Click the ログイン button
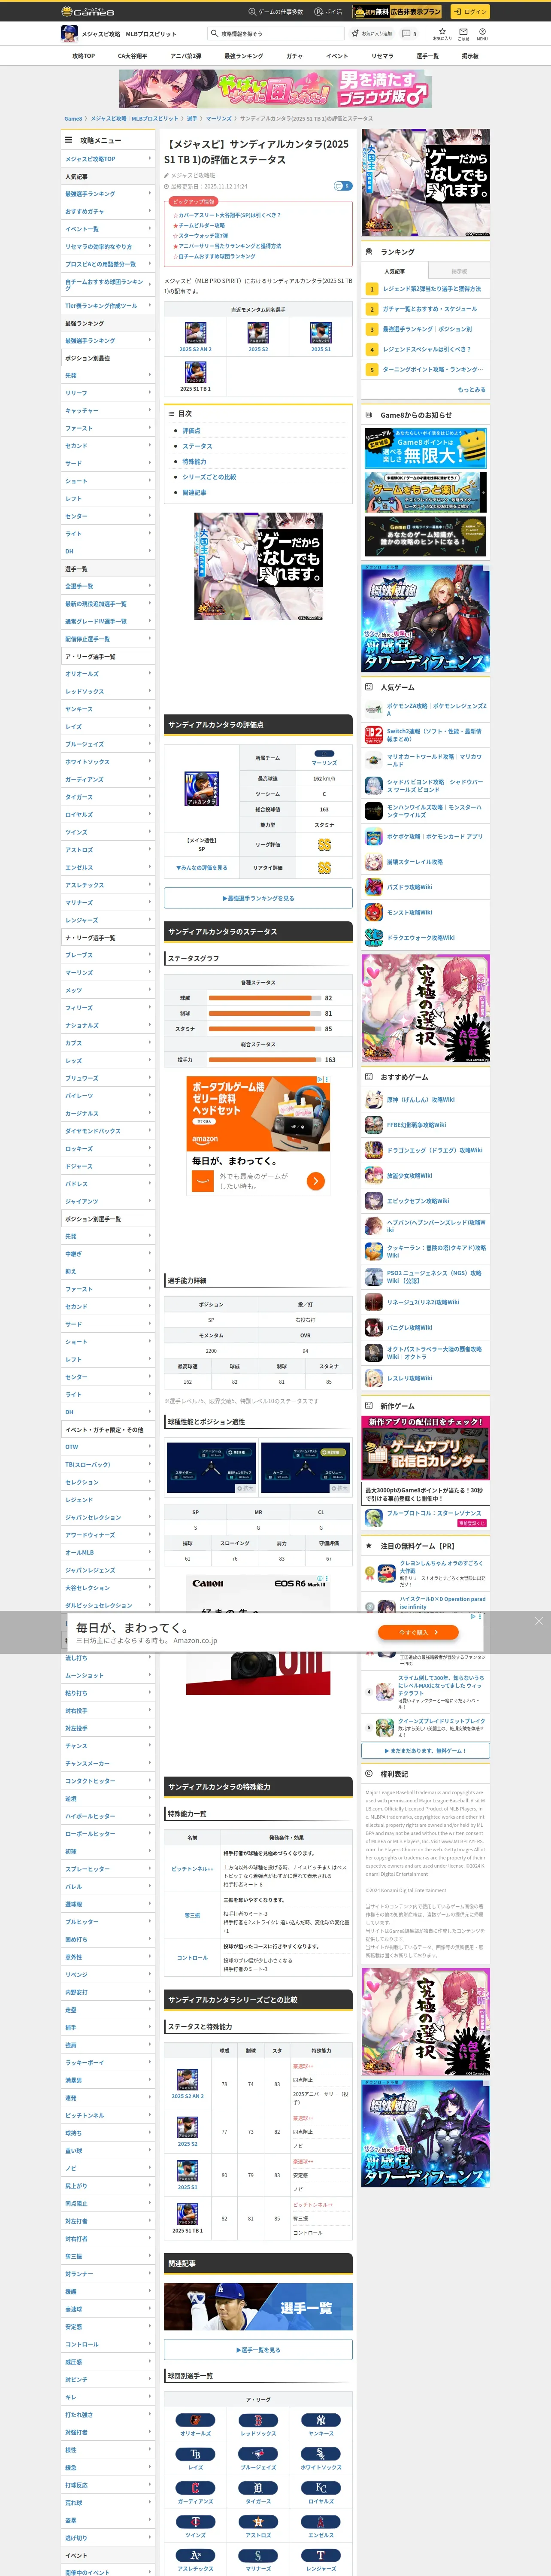The height and width of the screenshot is (2576, 551). (x=469, y=11)
